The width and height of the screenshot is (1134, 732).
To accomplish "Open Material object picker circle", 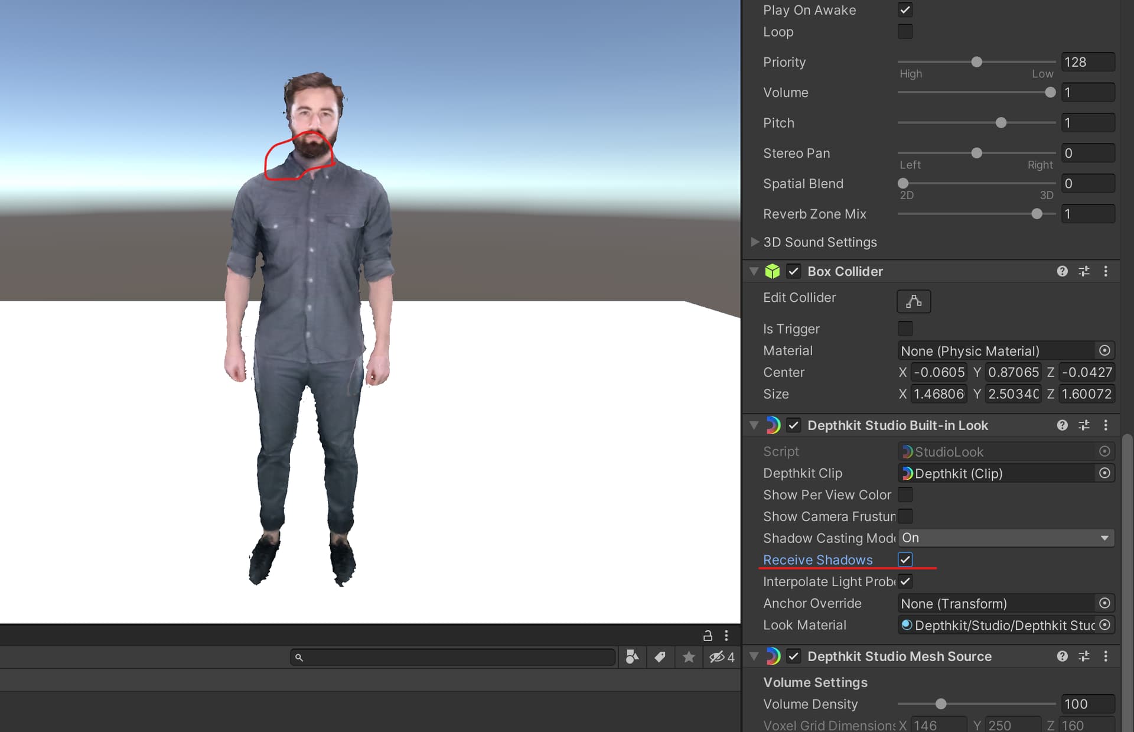I will point(1104,350).
